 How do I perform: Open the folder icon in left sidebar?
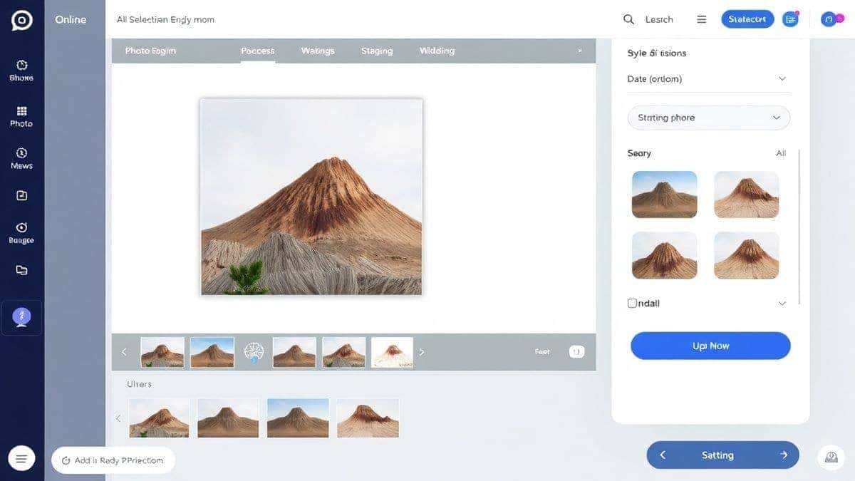(x=21, y=270)
